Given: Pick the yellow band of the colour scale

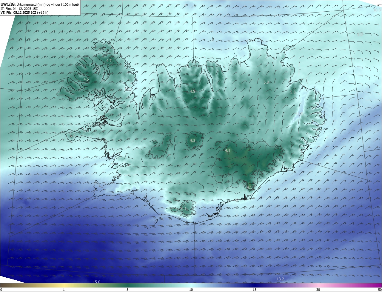Looking at the screenshot, I should pos(64,285).
